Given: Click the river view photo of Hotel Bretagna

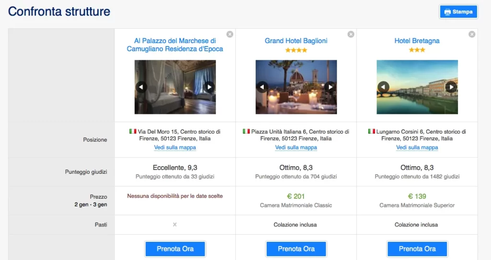Looking at the screenshot, I should pos(417,87).
